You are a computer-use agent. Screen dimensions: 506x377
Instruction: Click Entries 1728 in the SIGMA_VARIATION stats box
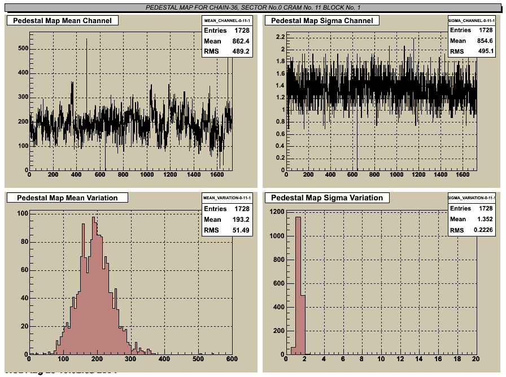472,208
